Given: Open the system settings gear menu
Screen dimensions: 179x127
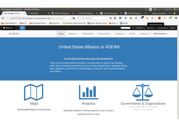Looking at the screenshot, I should pyautogui.click(x=175, y=9).
